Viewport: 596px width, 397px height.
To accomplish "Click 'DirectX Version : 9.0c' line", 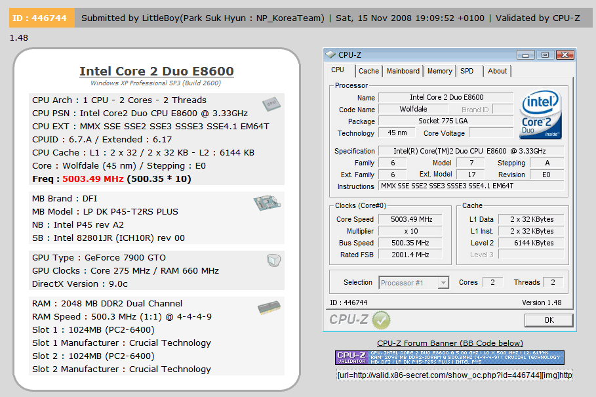I will pyautogui.click(x=80, y=284).
